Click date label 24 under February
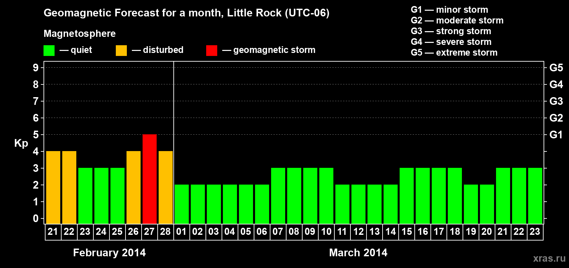This screenshot has width=569, height=268. click(x=101, y=231)
